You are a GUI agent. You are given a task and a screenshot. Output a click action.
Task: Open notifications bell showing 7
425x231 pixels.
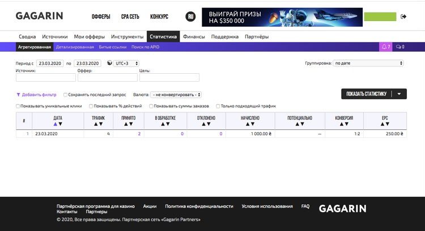pyautogui.click(x=385, y=47)
